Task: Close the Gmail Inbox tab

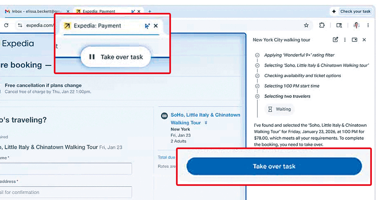Action: [68, 11]
